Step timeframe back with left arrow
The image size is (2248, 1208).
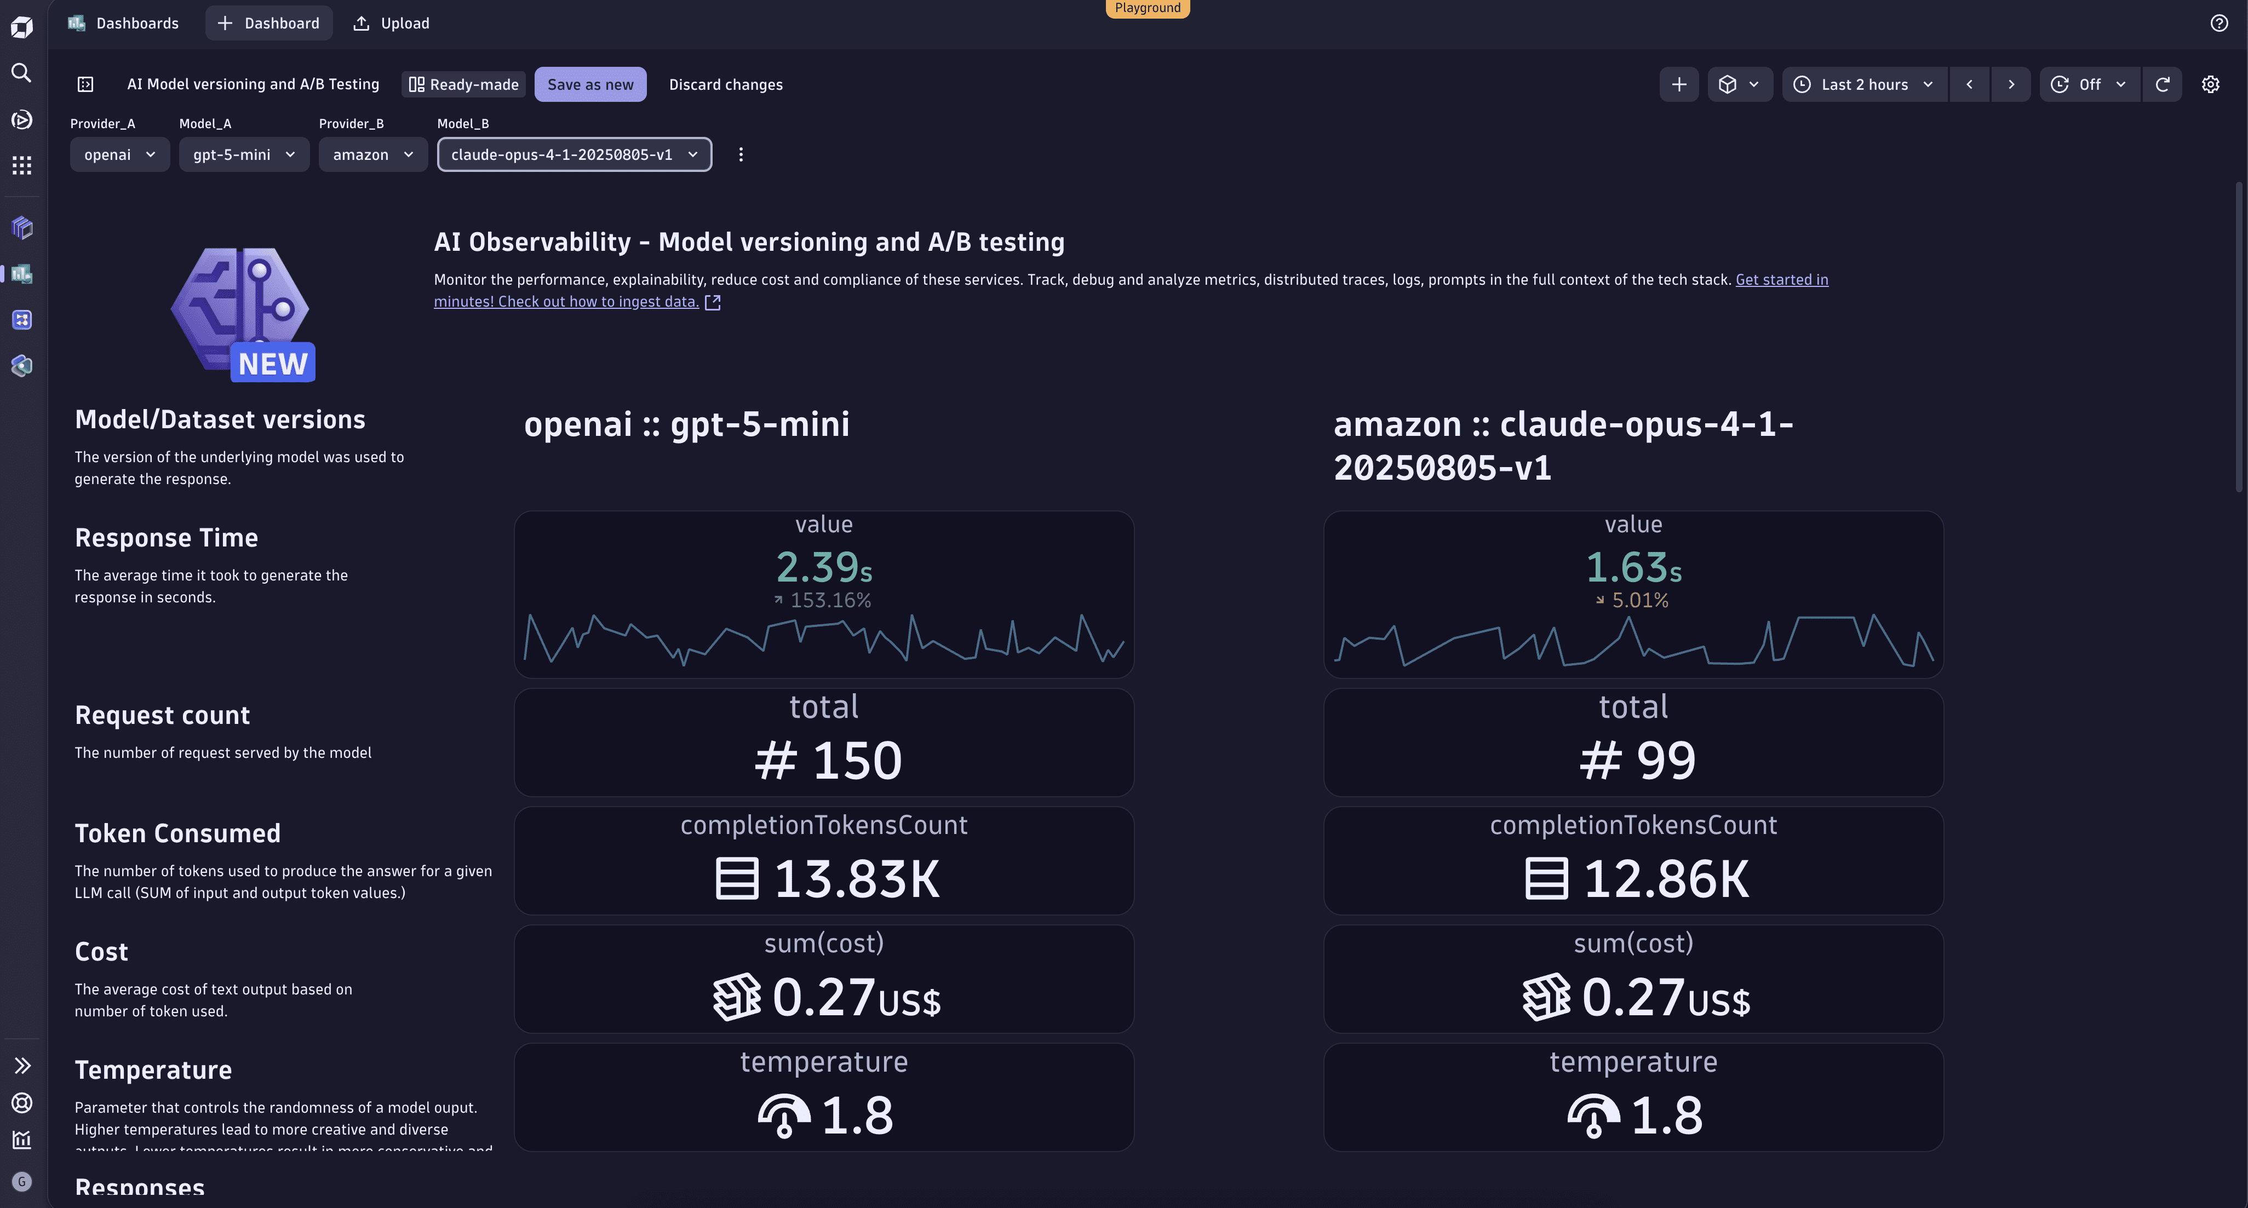coord(1969,84)
